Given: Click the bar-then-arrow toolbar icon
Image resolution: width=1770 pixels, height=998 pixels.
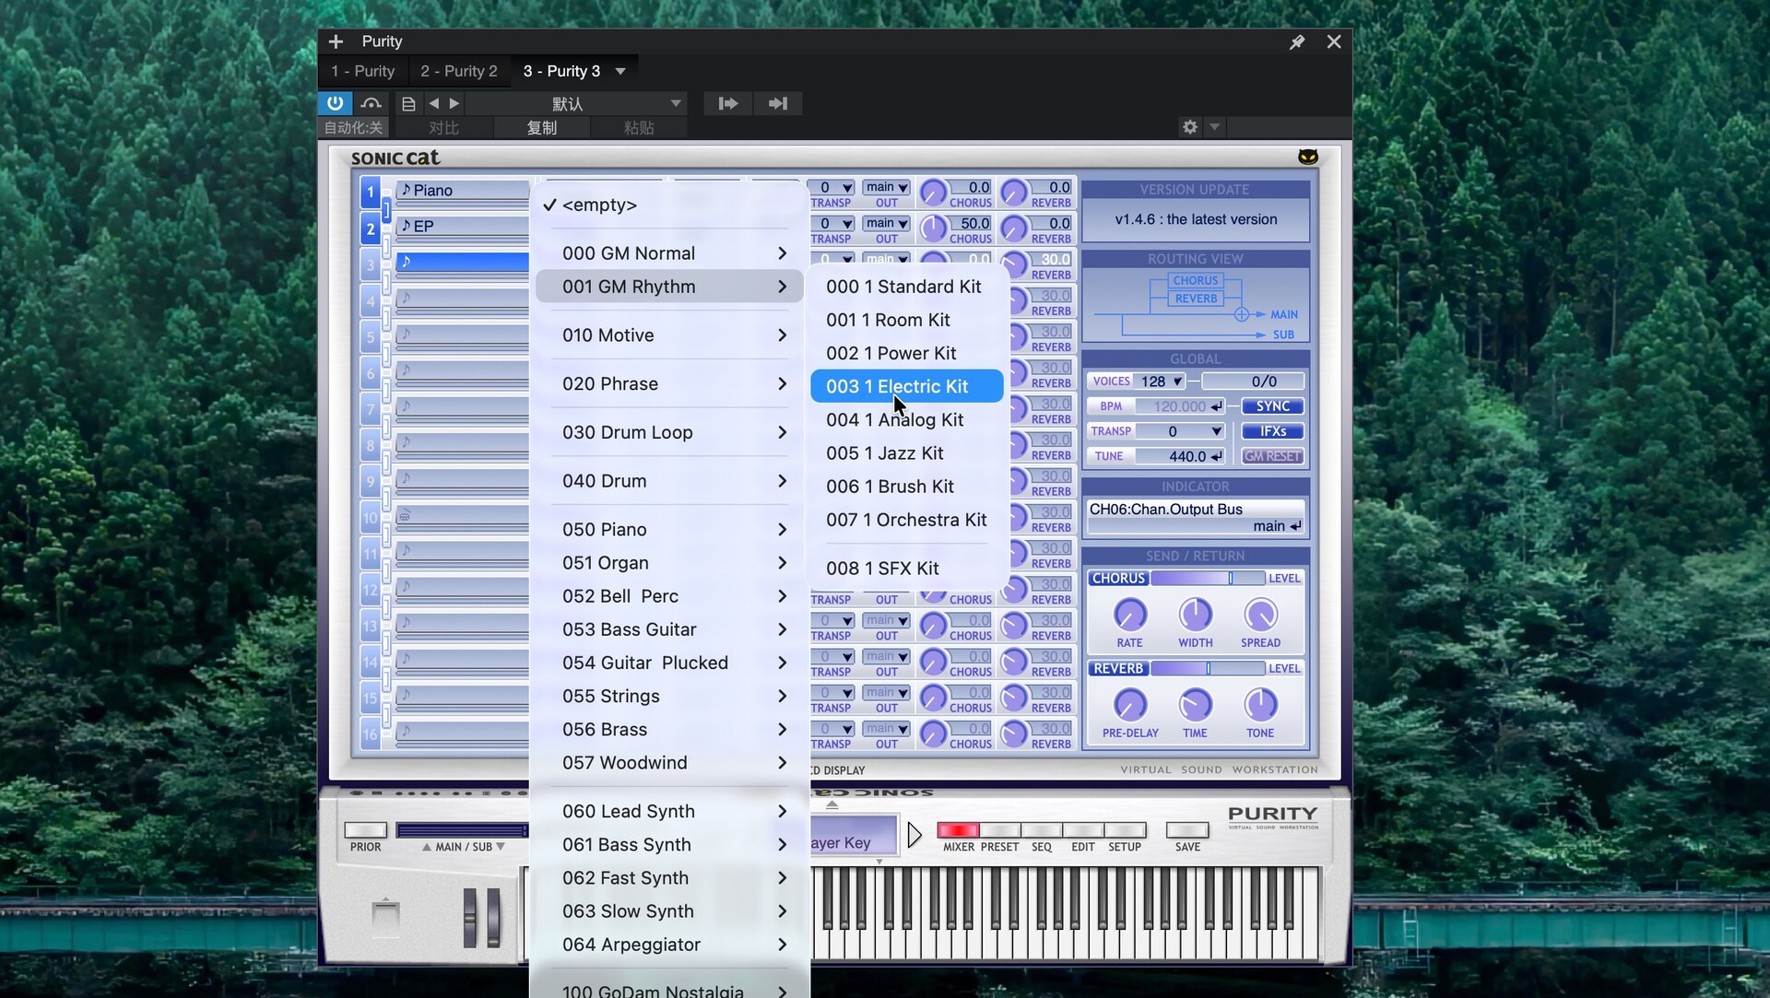Looking at the screenshot, I should coord(728,103).
